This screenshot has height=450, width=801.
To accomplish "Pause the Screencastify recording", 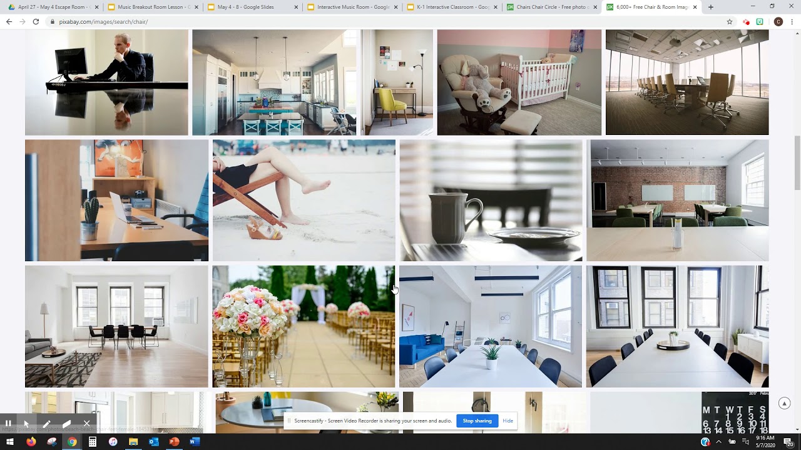I will click(x=8, y=423).
